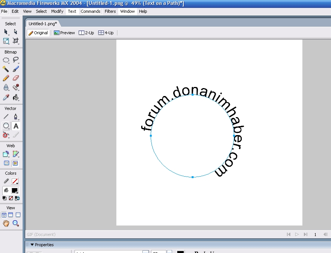The width and height of the screenshot is (331, 253).
Task: Activate the Zoom magnifier tool
Action: [15, 223]
